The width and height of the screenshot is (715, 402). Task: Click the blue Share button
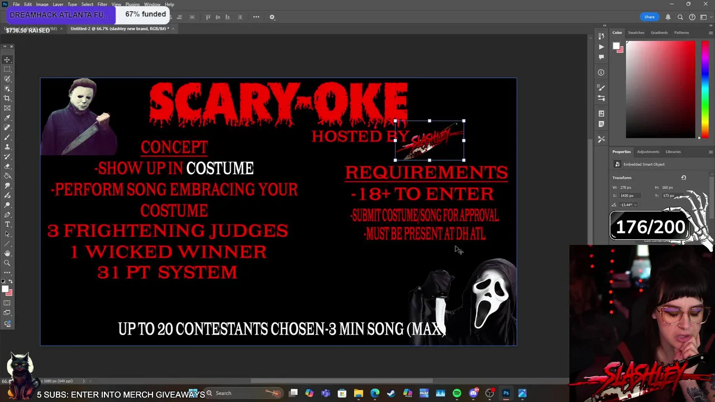(649, 17)
